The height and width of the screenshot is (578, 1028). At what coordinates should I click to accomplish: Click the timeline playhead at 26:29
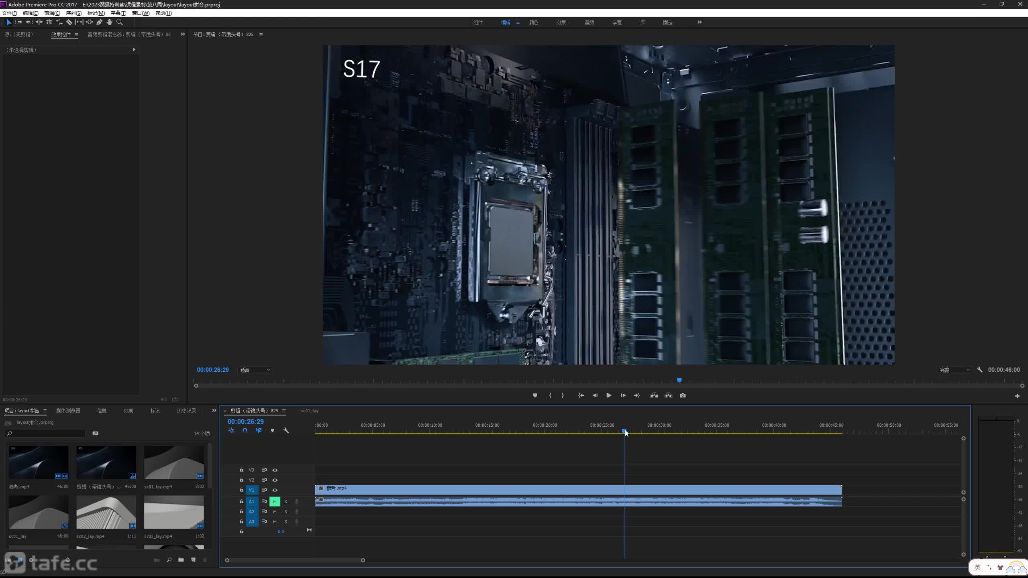(x=624, y=431)
